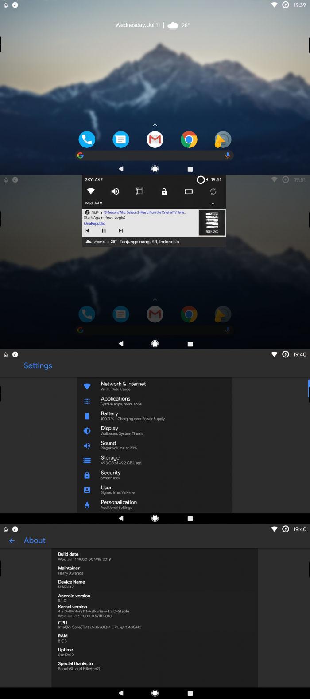Tap the Wednesday, Jul 11 date widget
Screen dimensions: 310x699
click(x=138, y=25)
